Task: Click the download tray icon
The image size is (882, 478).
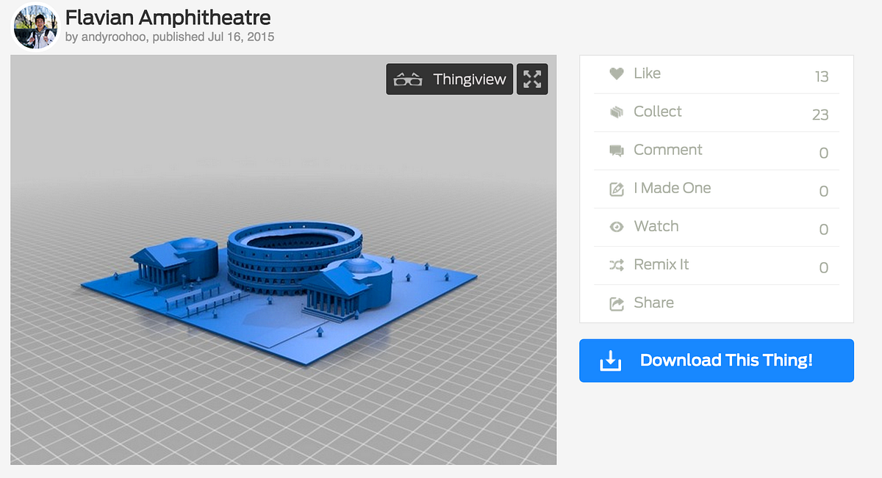Action: [611, 361]
